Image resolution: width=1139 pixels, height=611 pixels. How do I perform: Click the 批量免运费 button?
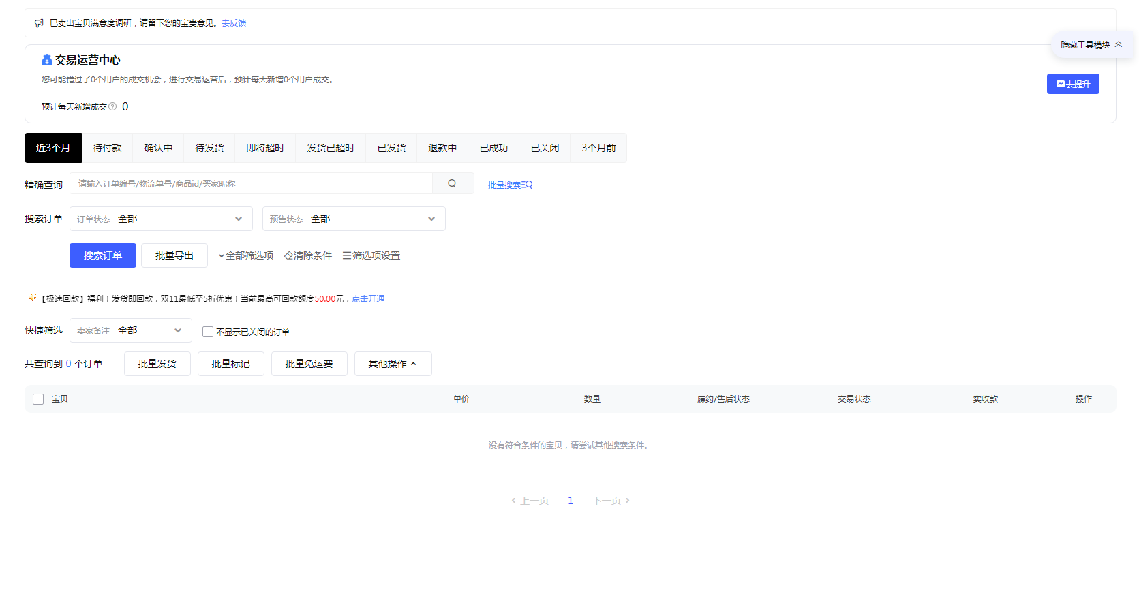(309, 364)
